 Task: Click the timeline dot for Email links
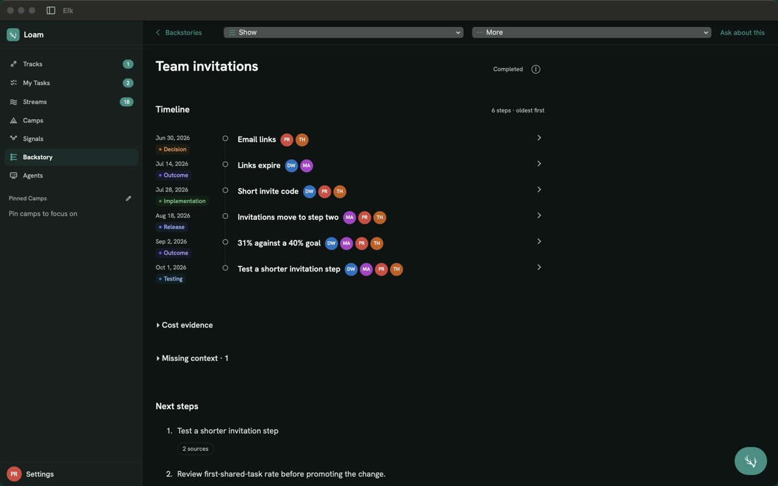pos(225,139)
